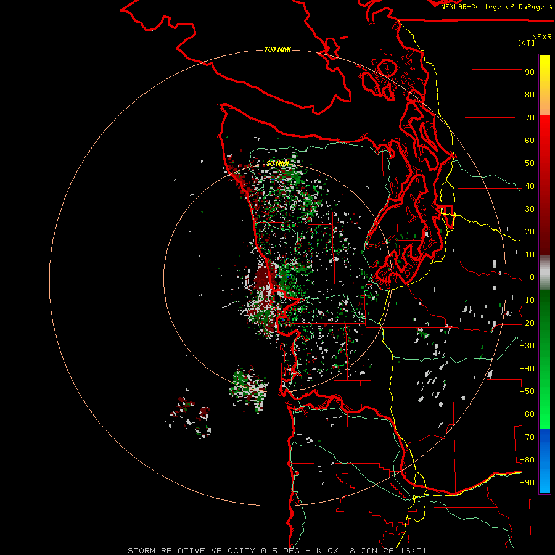Click the [KT] units label

coord(527,43)
